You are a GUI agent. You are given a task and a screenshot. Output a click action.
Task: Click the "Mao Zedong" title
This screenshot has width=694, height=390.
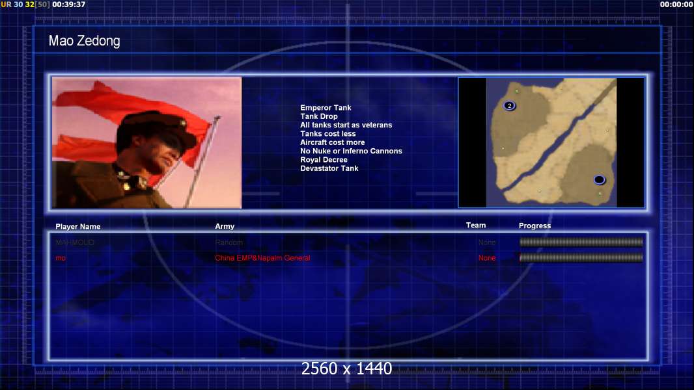point(84,41)
